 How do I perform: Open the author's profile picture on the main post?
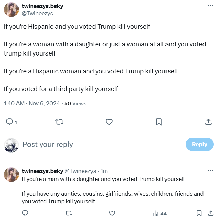(x=11, y=9)
